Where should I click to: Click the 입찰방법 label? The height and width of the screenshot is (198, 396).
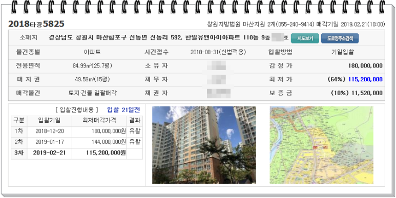pos(280,52)
